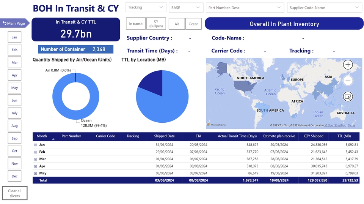Toggle the CY (Bullpen) slicer
This screenshot has width=364, height=204.
156,24
